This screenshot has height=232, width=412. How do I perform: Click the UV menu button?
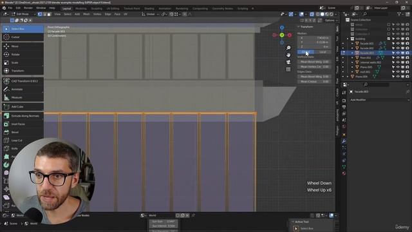(126, 14)
